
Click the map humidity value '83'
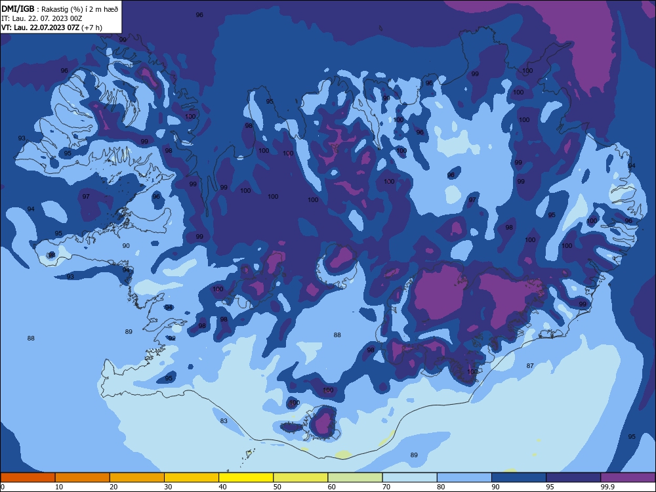(224, 421)
